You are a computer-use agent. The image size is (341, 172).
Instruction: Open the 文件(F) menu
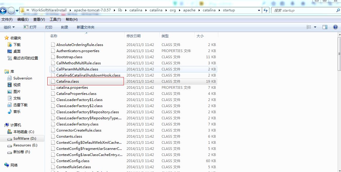(7, 19)
